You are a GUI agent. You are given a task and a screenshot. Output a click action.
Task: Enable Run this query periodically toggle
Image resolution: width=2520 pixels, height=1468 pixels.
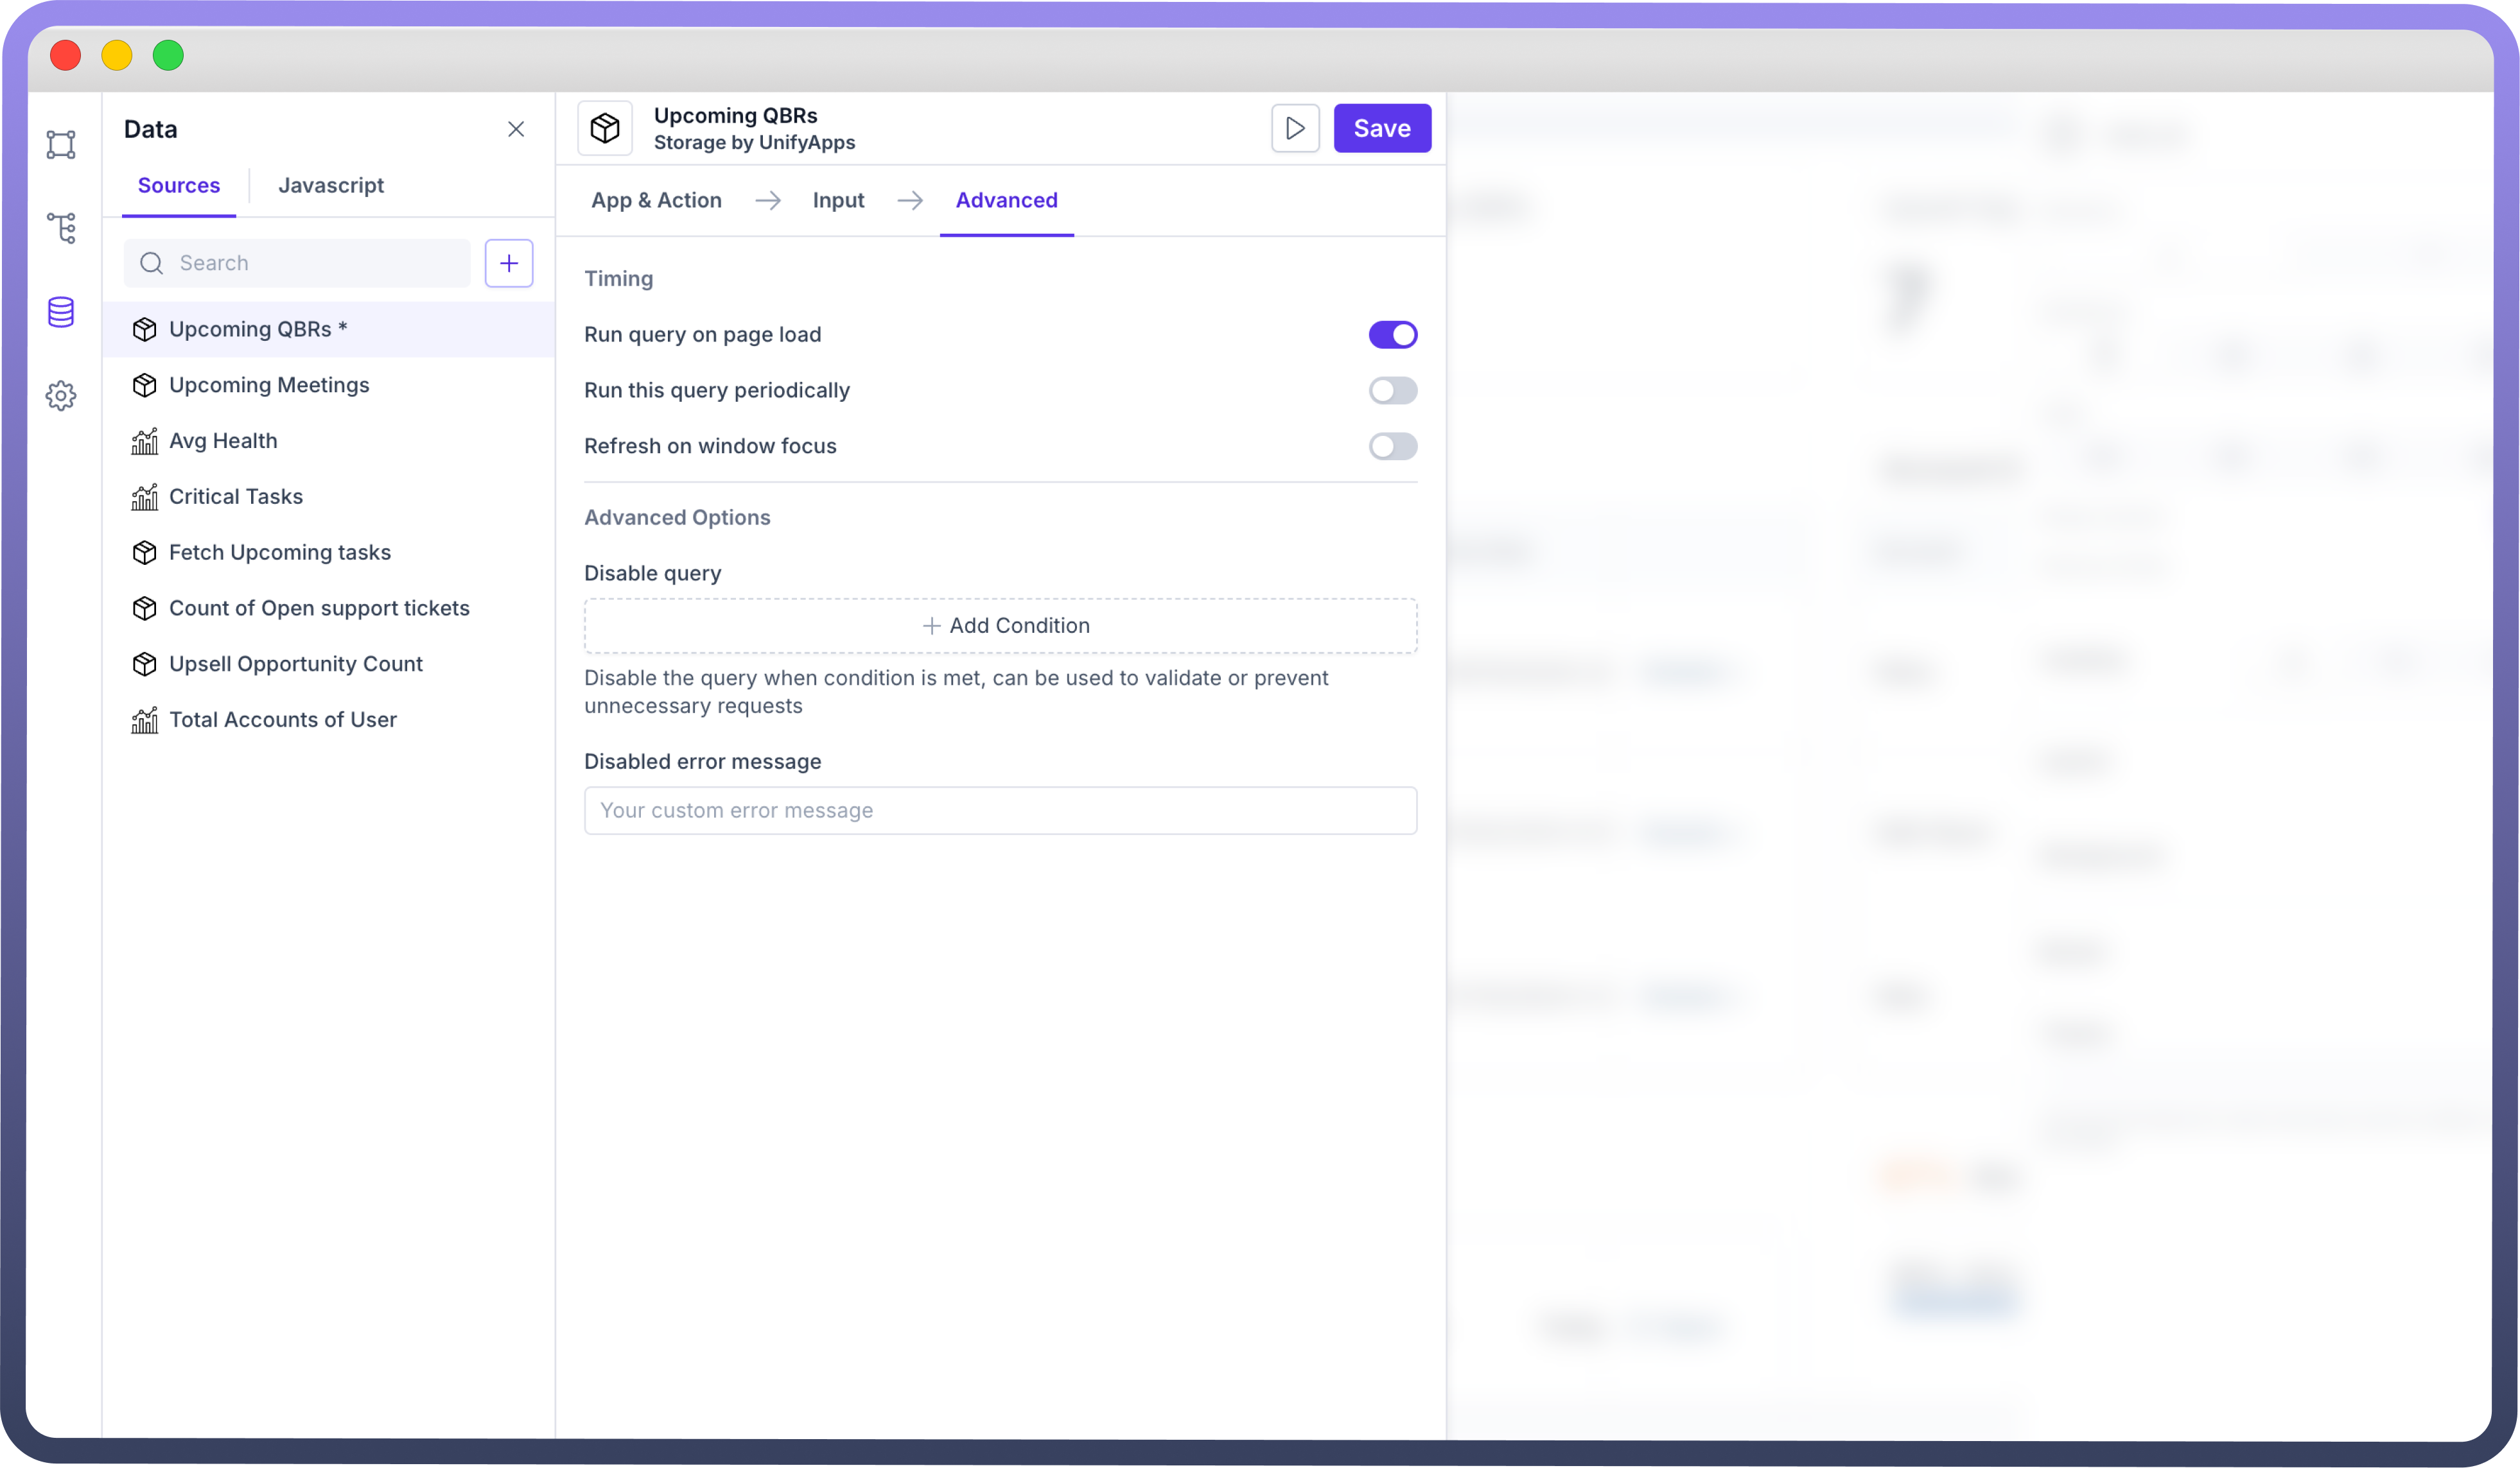point(1392,391)
